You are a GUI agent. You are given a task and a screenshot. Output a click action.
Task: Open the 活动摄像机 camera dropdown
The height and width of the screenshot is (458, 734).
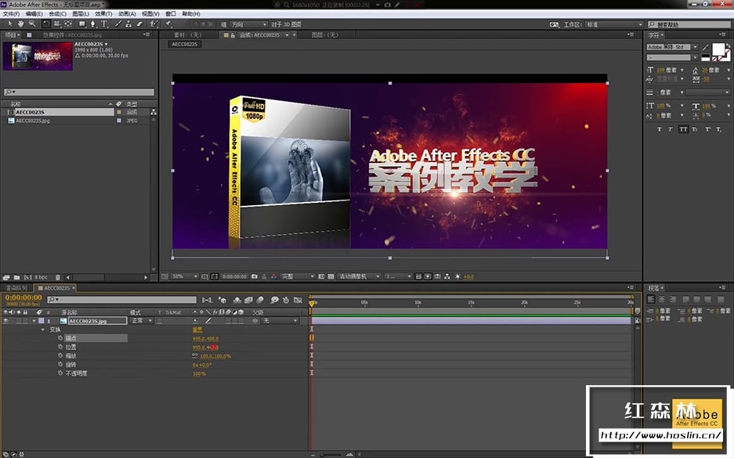click(x=359, y=276)
